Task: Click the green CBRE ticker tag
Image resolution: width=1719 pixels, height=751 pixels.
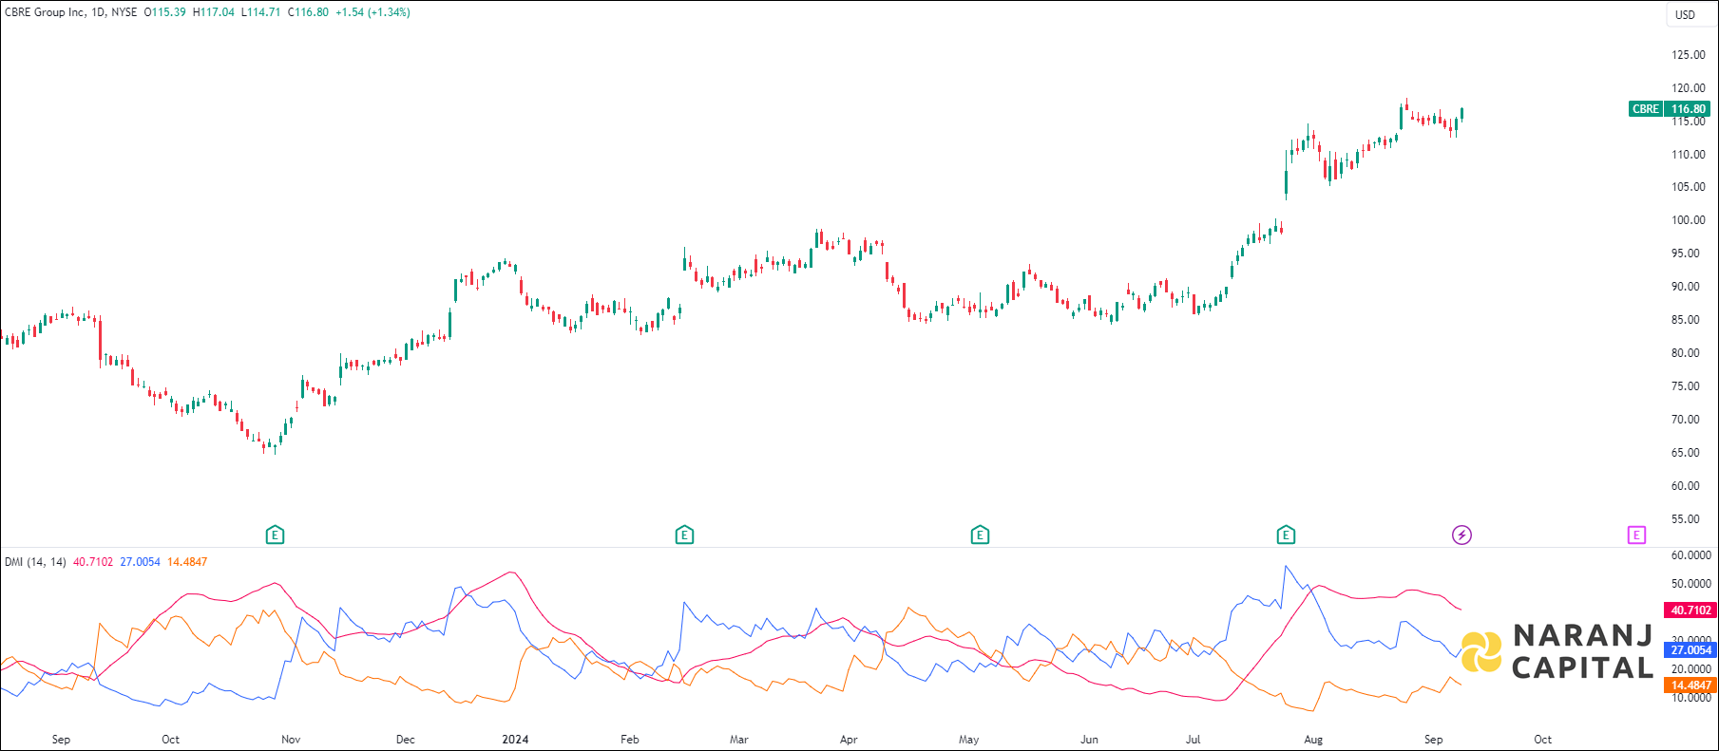Action: click(x=1645, y=109)
